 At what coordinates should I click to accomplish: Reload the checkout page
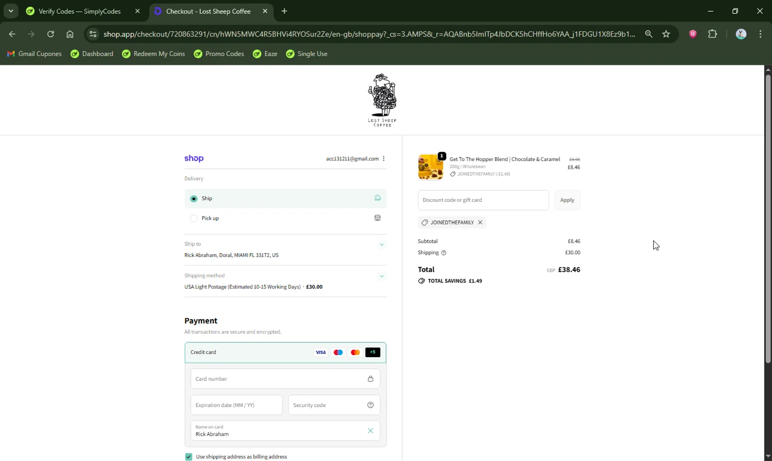(50, 34)
